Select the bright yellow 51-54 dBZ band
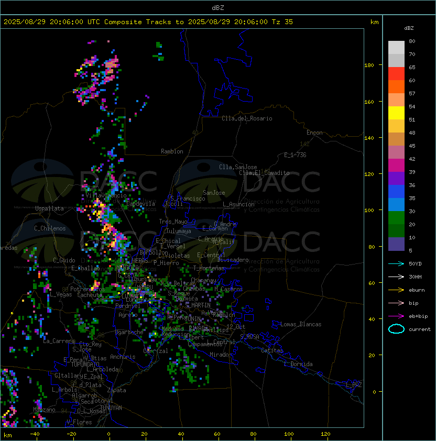 coord(396,113)
